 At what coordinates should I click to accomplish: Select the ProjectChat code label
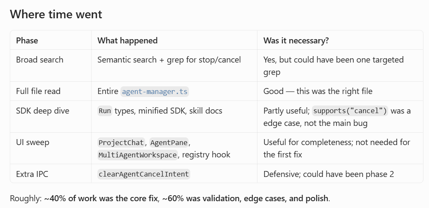[x=121, y=142]
